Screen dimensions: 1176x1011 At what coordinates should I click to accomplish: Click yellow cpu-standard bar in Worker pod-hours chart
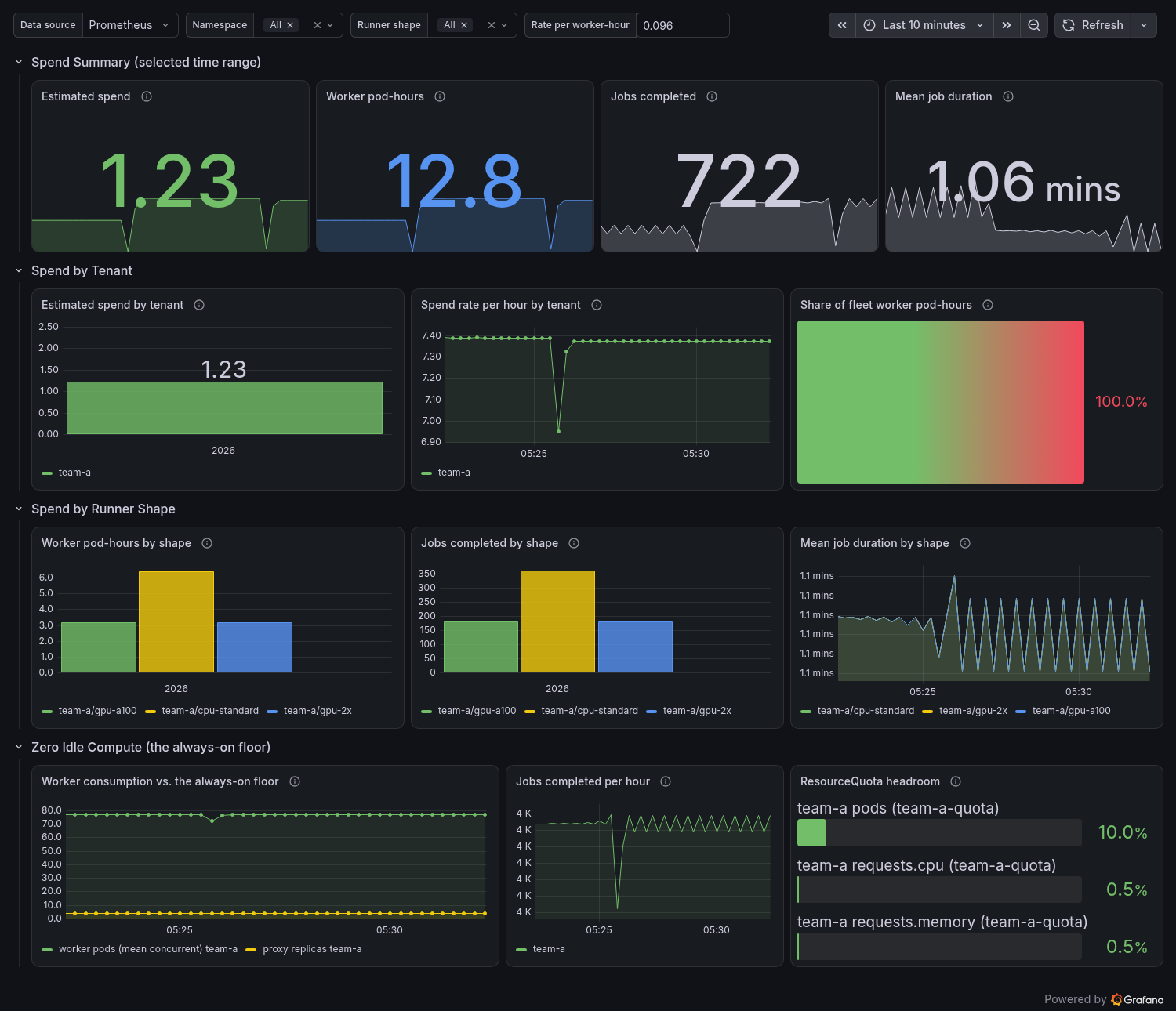pyautogui.click(x=176, y=621)
